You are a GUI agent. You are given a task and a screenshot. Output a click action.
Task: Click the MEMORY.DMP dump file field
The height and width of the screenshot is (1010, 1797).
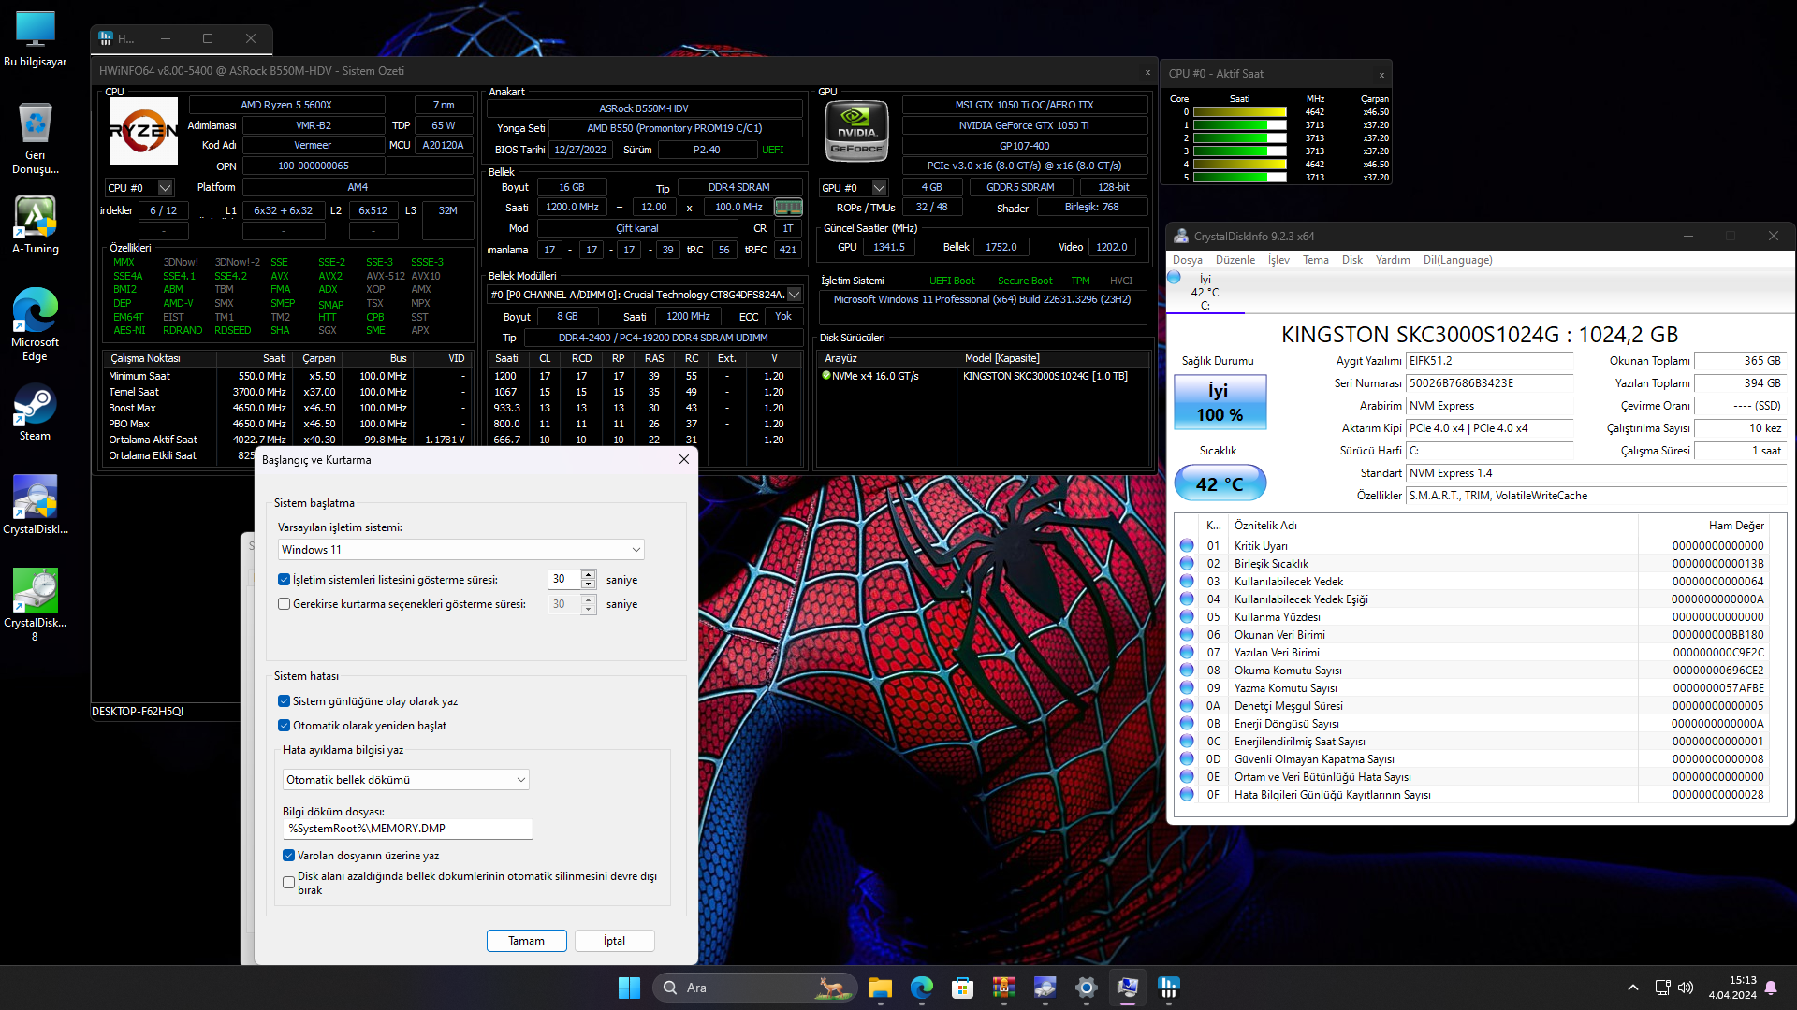point(407,829)
